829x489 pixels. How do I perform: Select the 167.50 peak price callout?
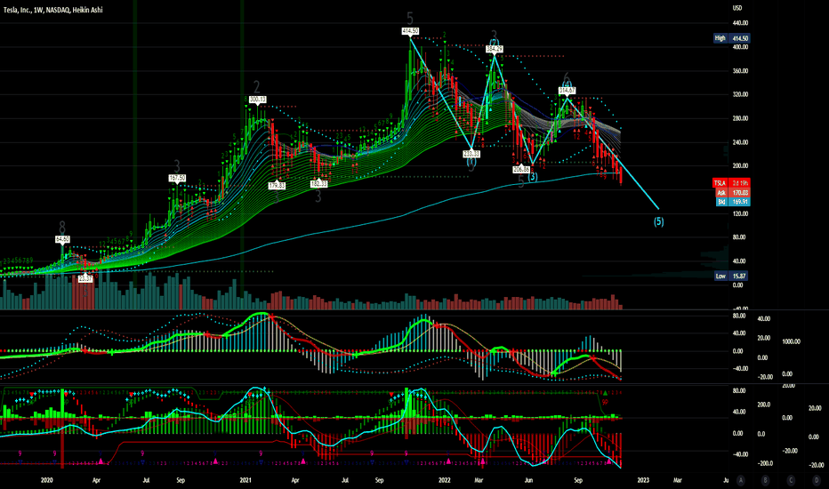[177, 178]
